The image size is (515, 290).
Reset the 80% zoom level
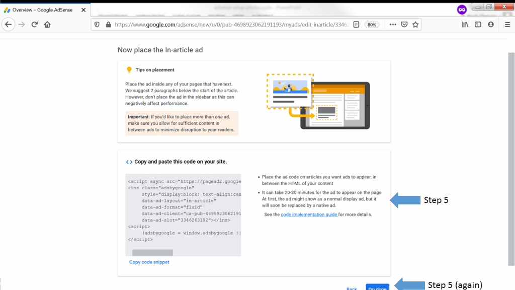372,25
